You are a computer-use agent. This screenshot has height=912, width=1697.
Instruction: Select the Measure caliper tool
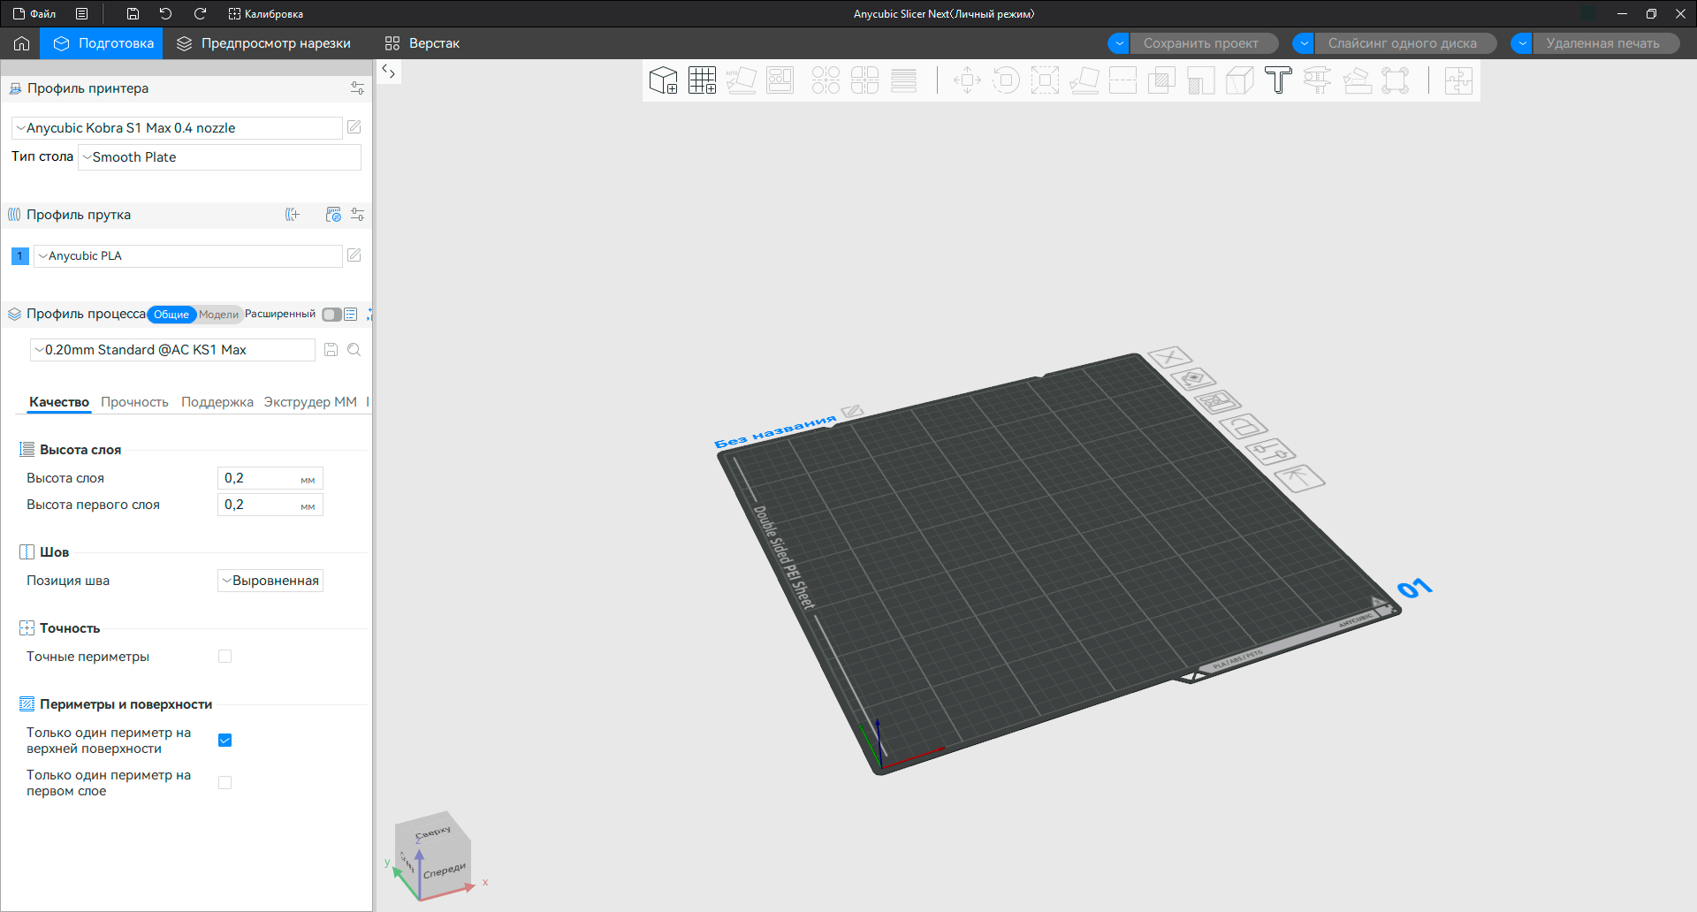pos(1317,80)
